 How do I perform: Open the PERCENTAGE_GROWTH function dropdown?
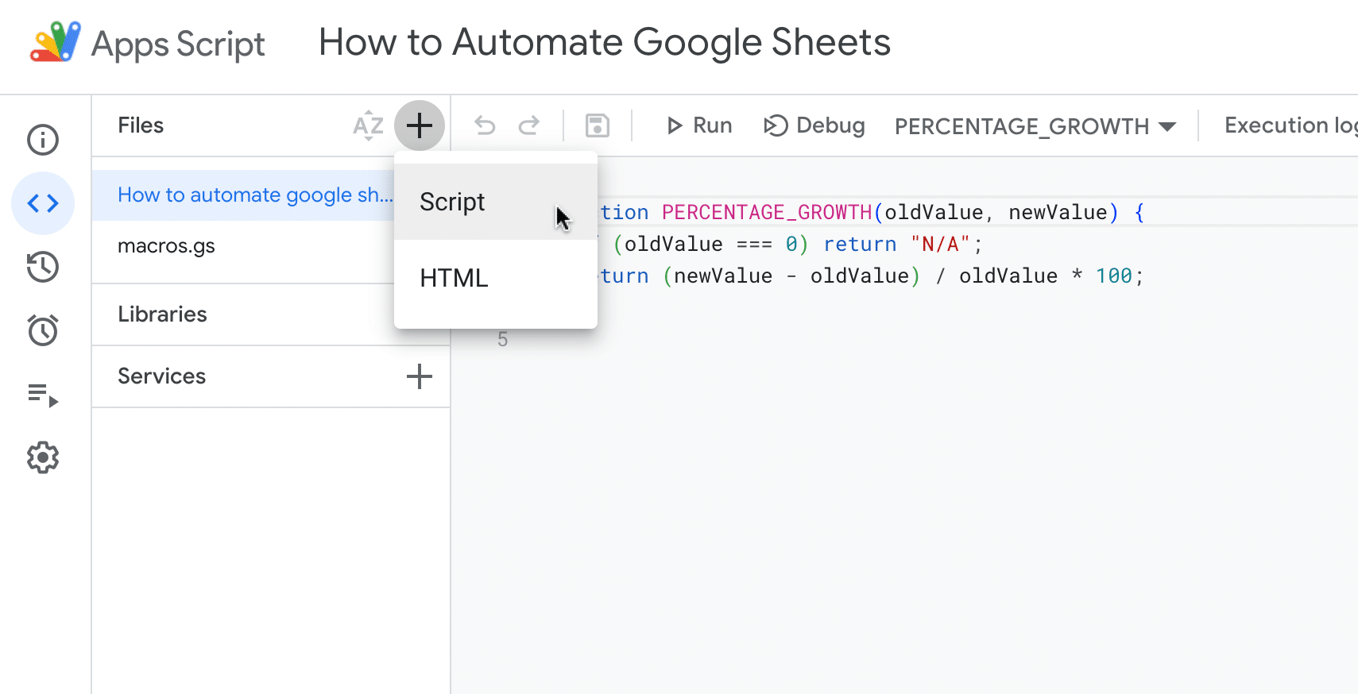click(x=1035, y=126)
